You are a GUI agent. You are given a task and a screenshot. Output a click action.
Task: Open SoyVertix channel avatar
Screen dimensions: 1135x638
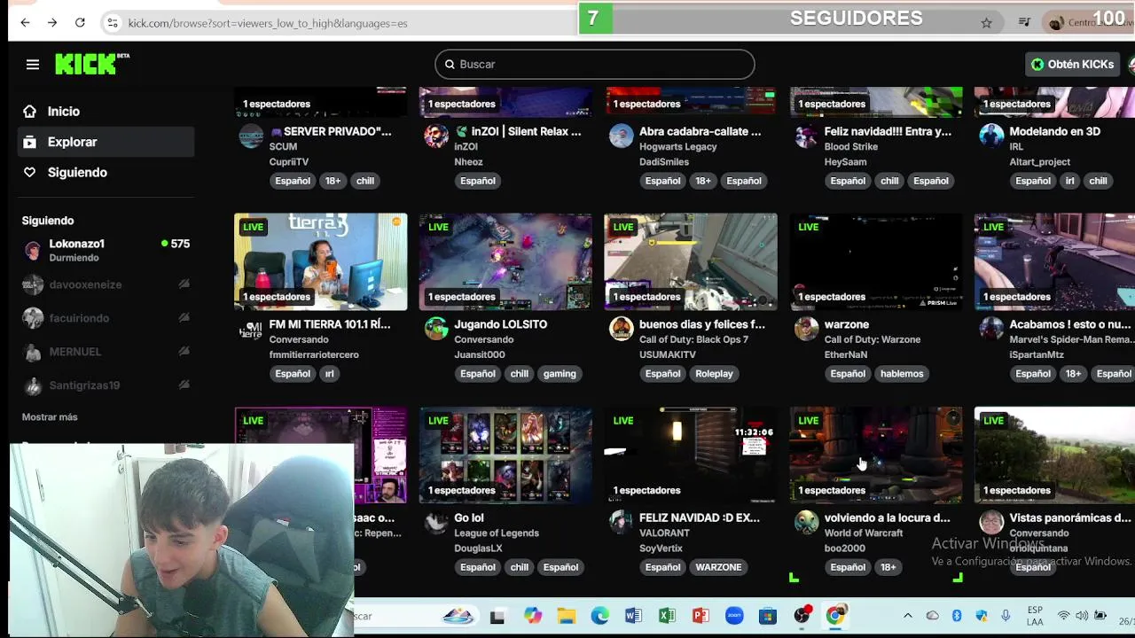pyautogui.click(x=622, y=523)
